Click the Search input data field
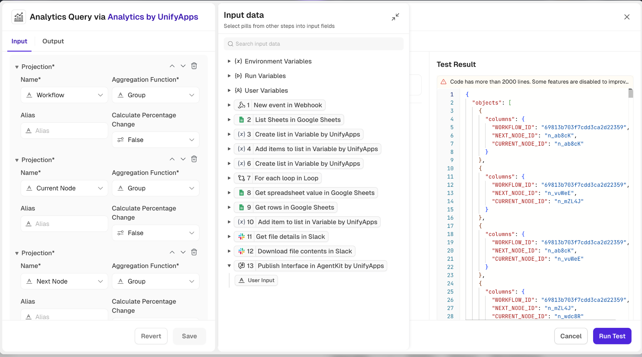The image size is (642, 357). 313,44
